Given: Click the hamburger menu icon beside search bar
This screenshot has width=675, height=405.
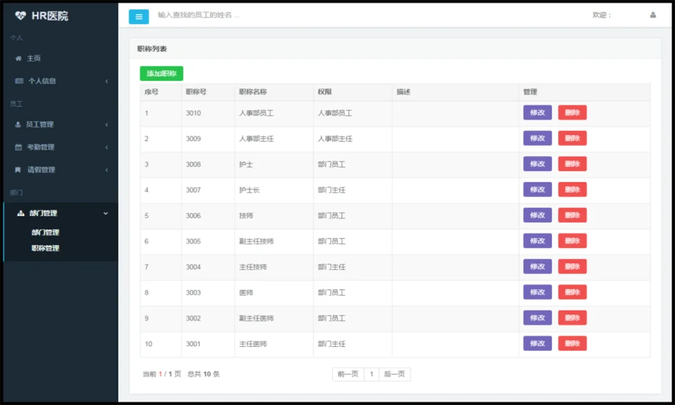Looking at the screenshot, I should (x=138, y=16).
